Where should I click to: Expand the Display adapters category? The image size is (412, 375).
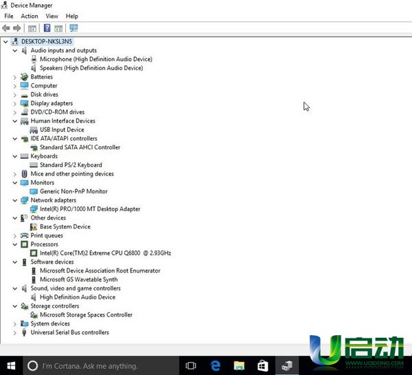point(15,103)
